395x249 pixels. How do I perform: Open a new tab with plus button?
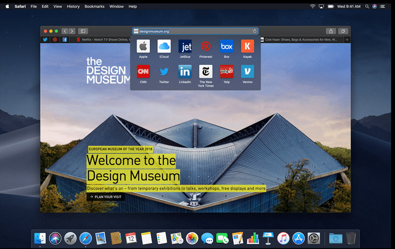[x=347, y=39]
